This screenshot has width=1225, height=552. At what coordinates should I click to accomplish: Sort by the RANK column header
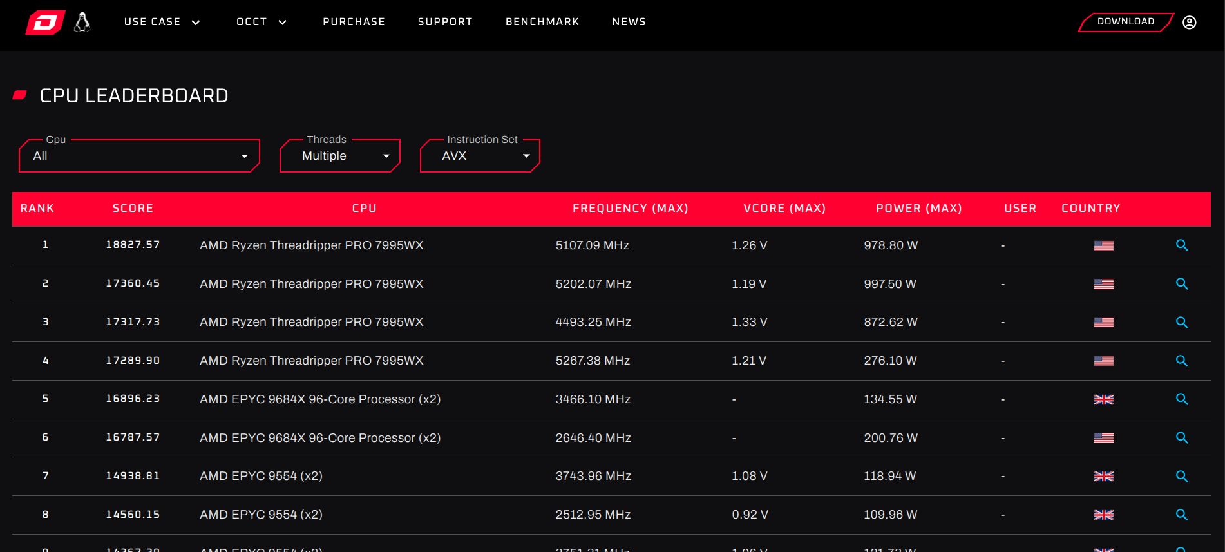pyautogui.click(x=37, y=209)
